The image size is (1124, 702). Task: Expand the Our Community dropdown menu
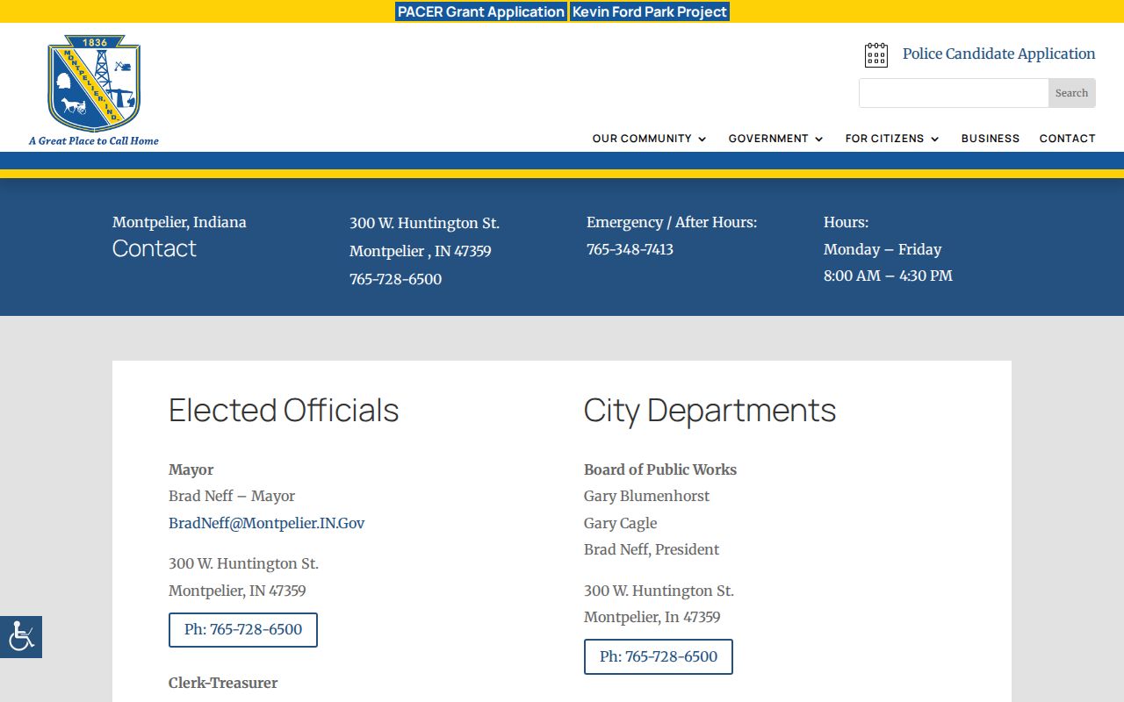650,139
